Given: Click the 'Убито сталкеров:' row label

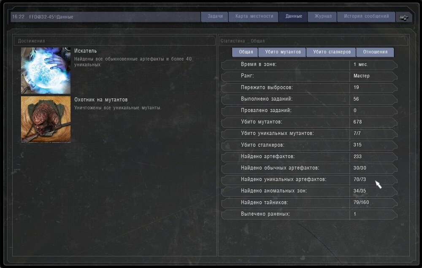Looking at the screenshot, I should tap(262, 145).
